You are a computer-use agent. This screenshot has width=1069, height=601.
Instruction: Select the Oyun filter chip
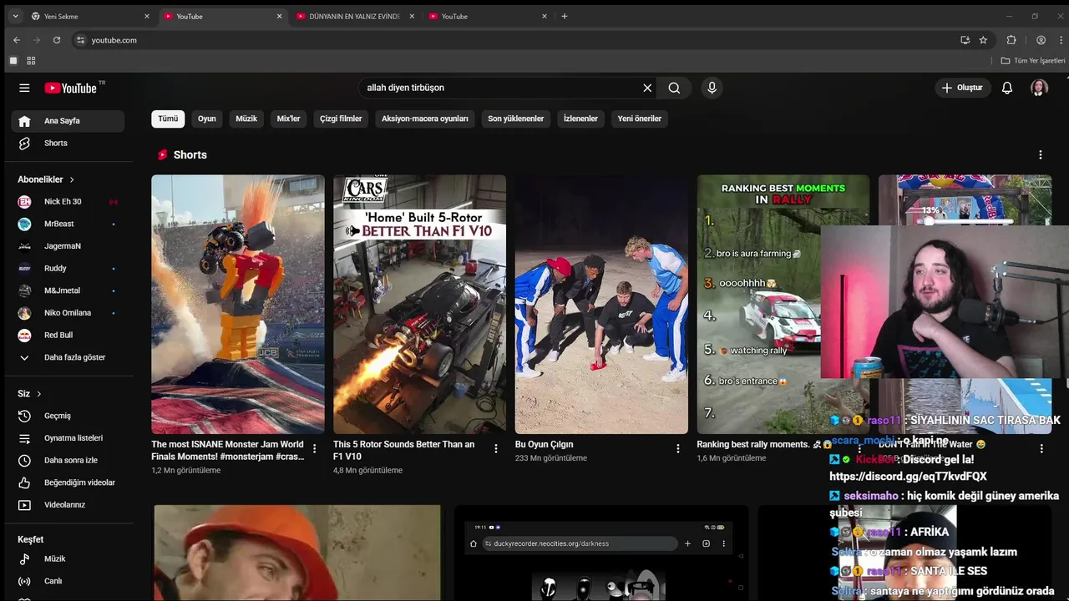click(207, 119)
